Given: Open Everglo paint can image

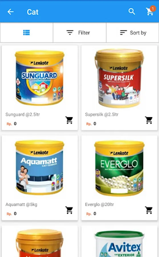Looking at the screenshot, I should click(119, 168).
